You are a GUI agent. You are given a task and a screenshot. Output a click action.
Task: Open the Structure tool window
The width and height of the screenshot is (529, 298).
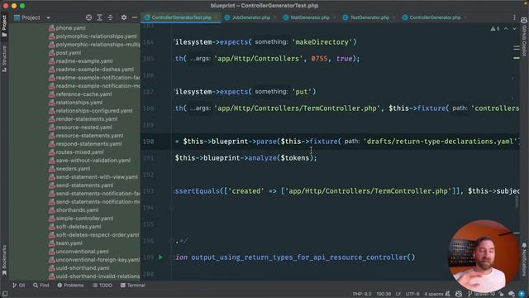click(4, 59)
